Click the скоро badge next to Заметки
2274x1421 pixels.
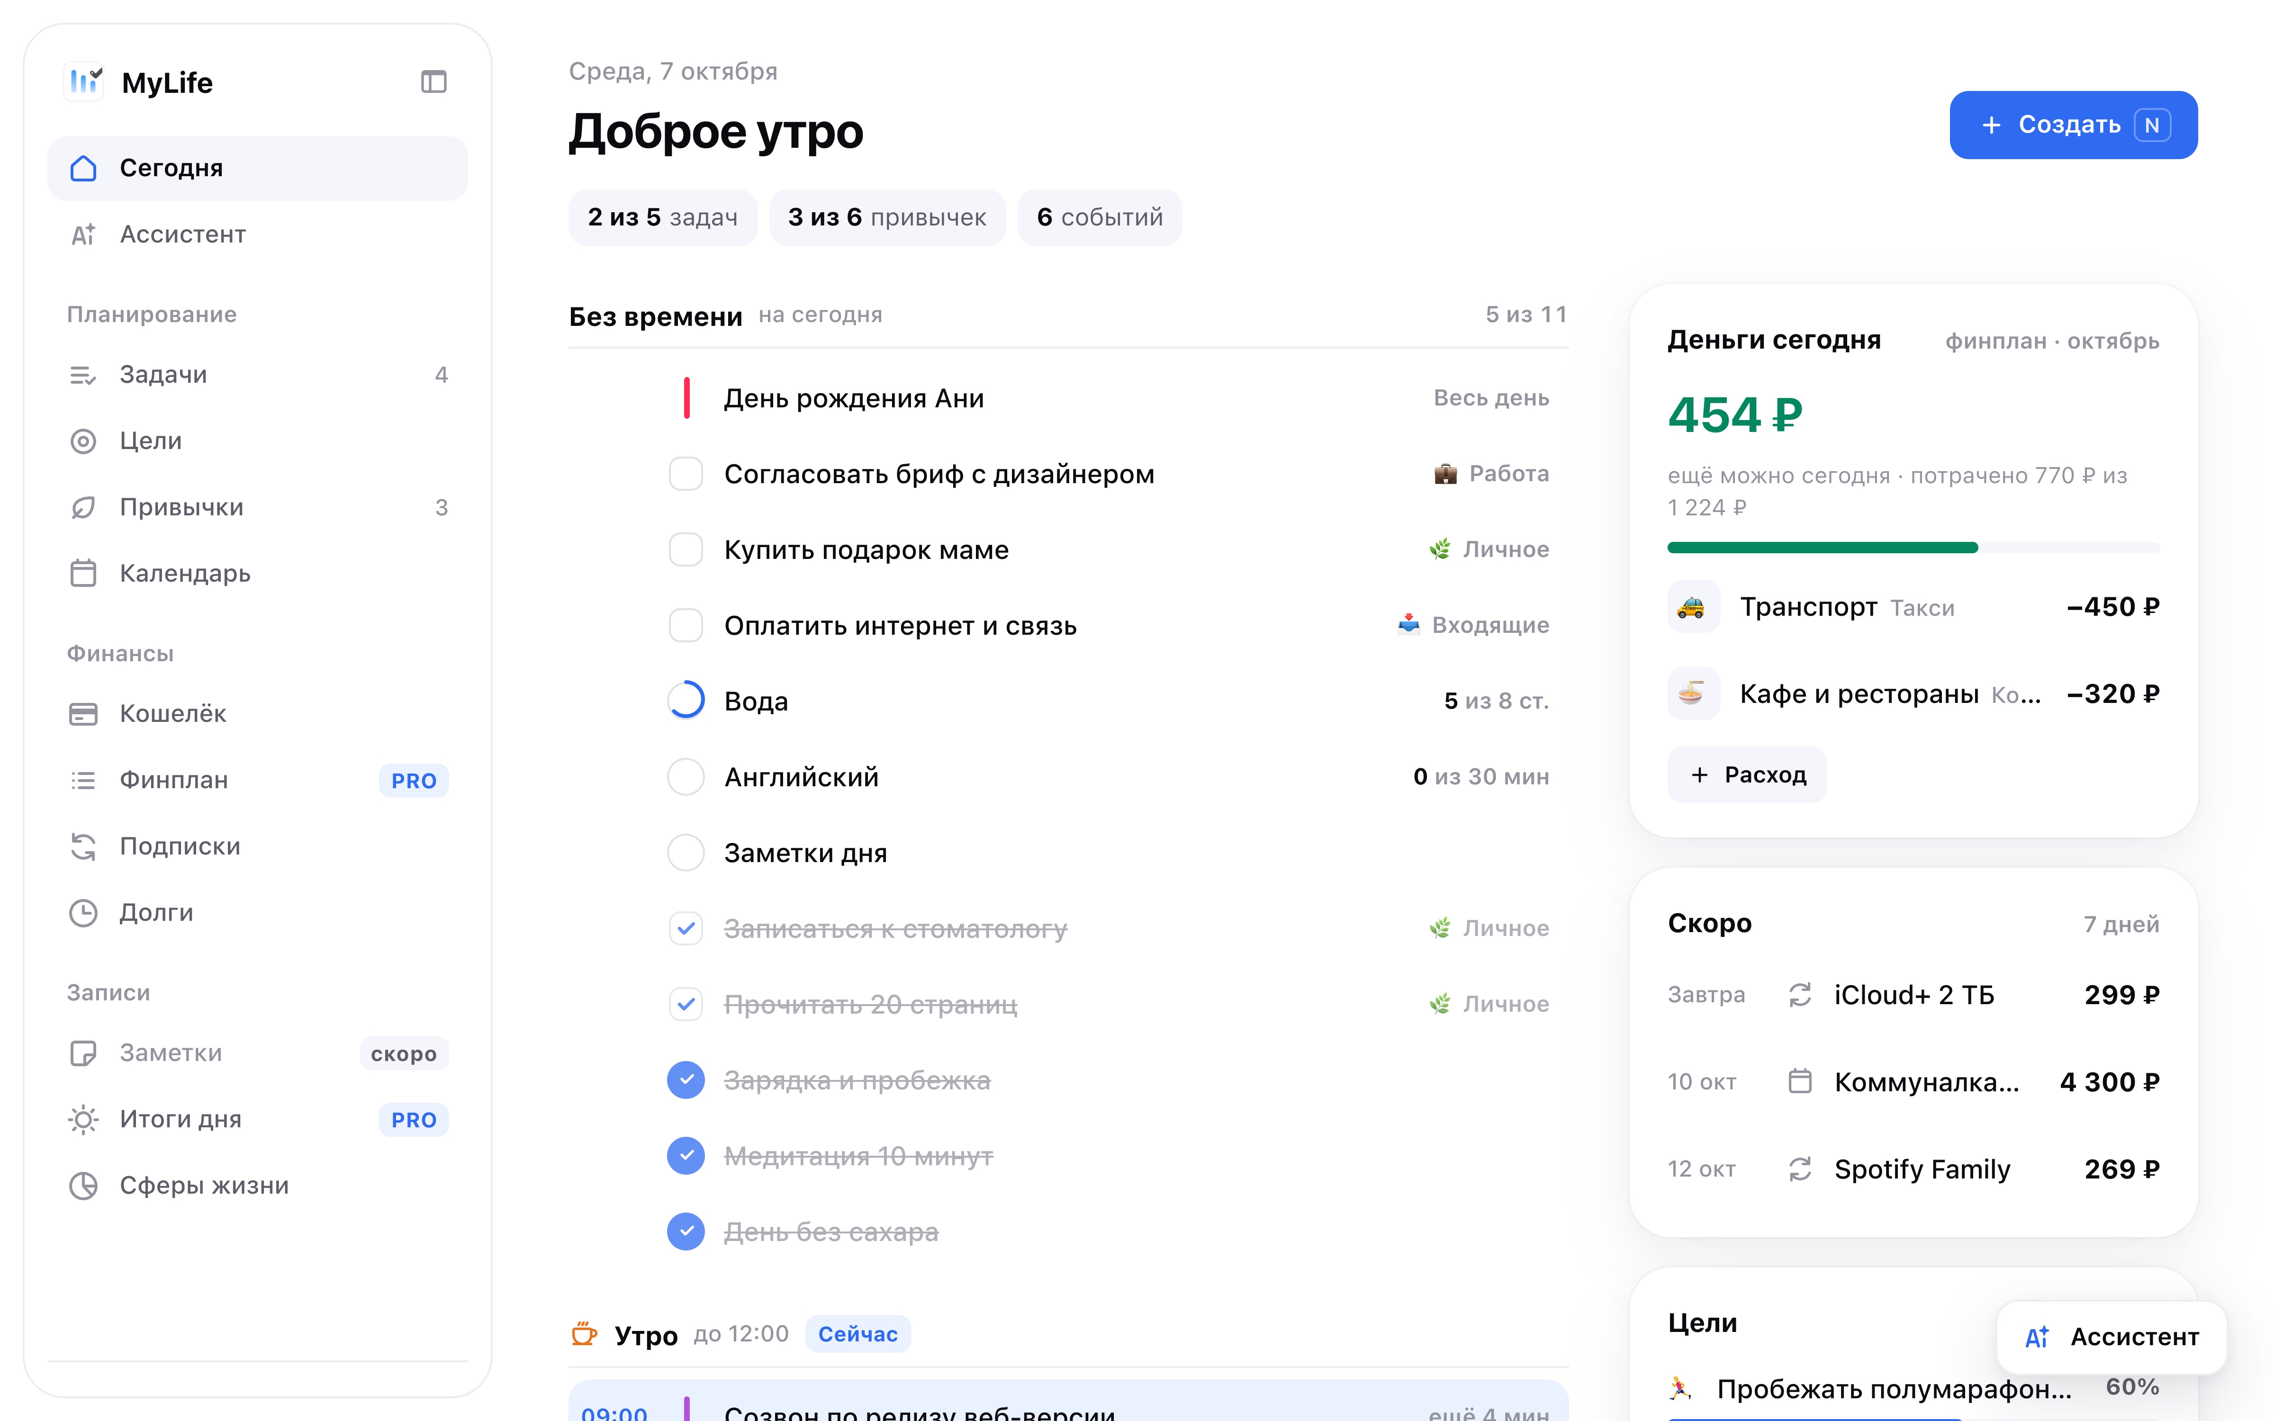click(403, 1053)
